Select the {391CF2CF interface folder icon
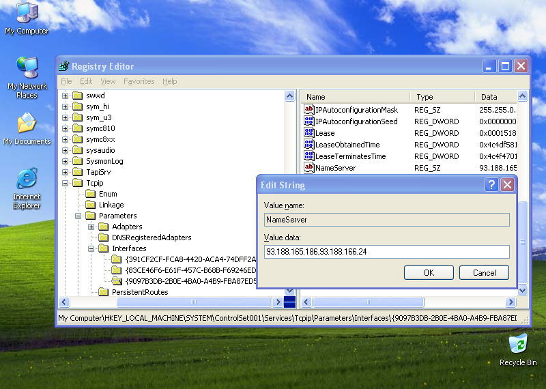The height and width of the screenshot is (389, 546). 117,259
